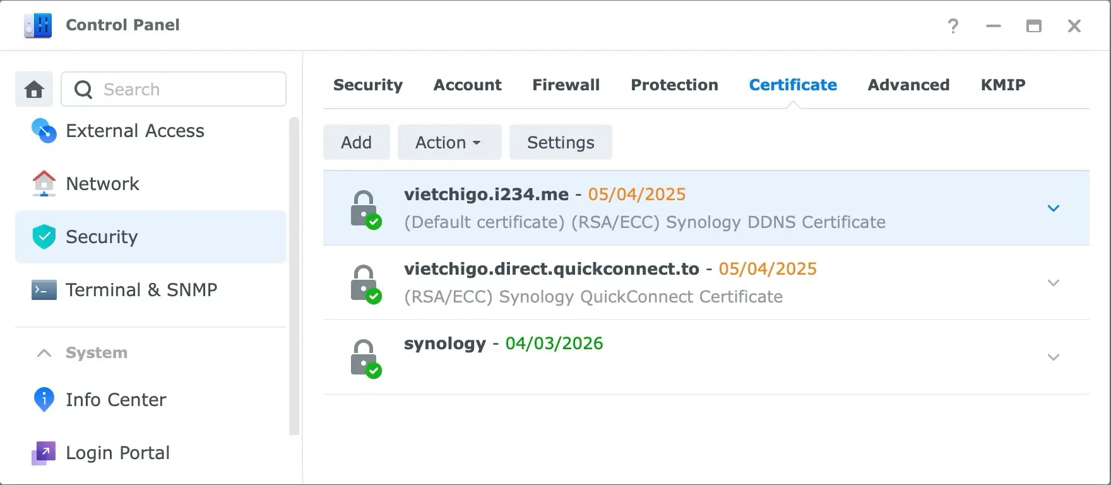
Task: Switch to the Advanced tab
Action: point(908,85)
